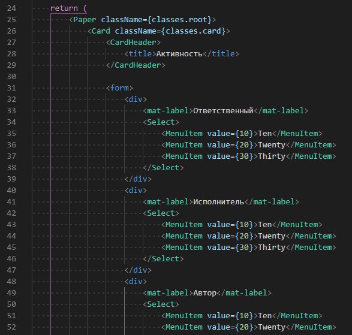352x335 pixels.
Task: Click line number 41 in the gutter
Action: [11, 202]
